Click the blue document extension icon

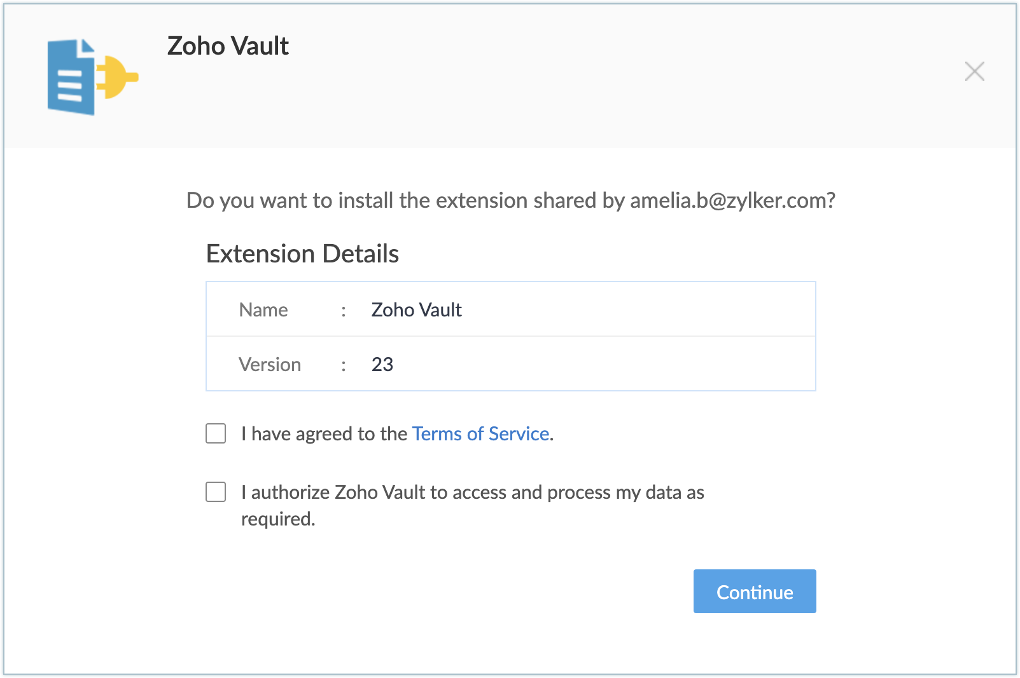70,78
